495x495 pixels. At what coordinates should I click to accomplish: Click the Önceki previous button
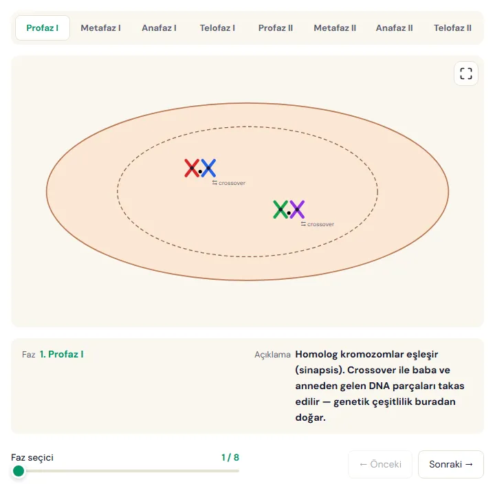380,464
